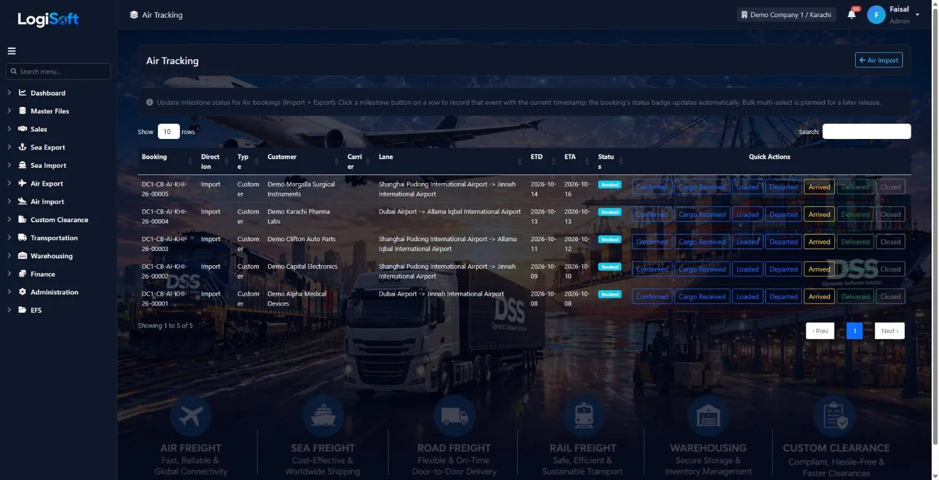Screen dimensions: 939x480
Task: Click the Sea Import ship icon
Action: pyautogui.click(x=23, y=165)
